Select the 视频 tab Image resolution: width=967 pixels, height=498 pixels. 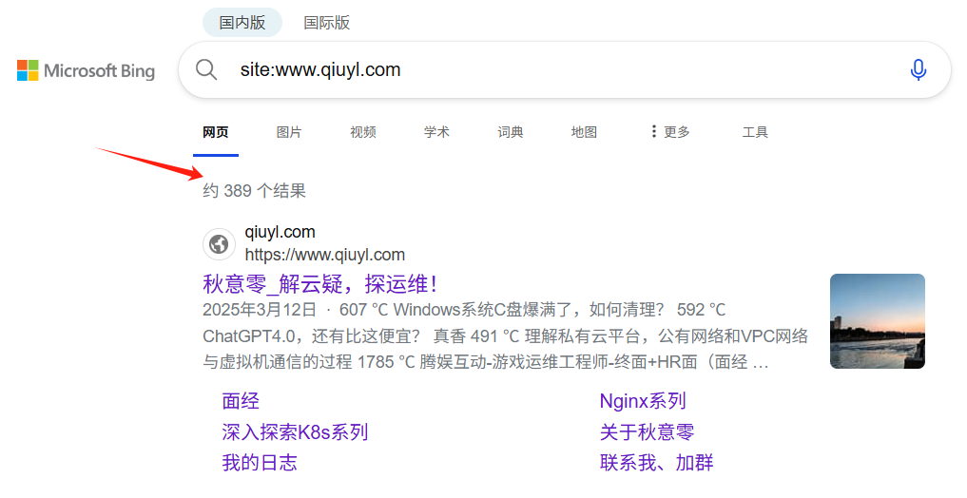[x=363, y=132]
